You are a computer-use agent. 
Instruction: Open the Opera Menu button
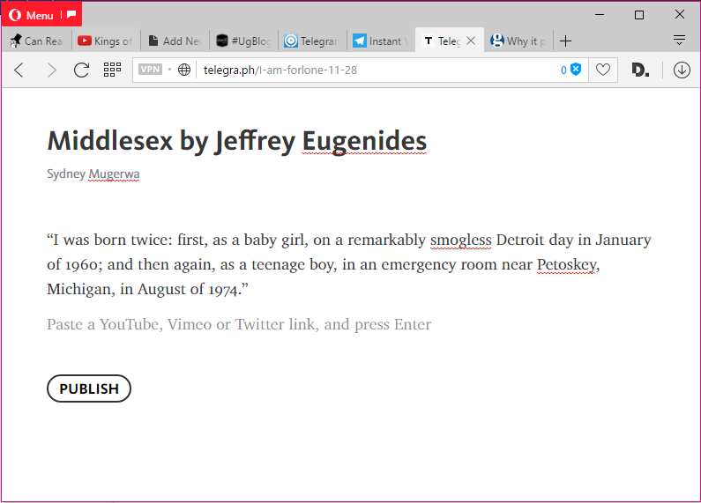coord(31,15)
